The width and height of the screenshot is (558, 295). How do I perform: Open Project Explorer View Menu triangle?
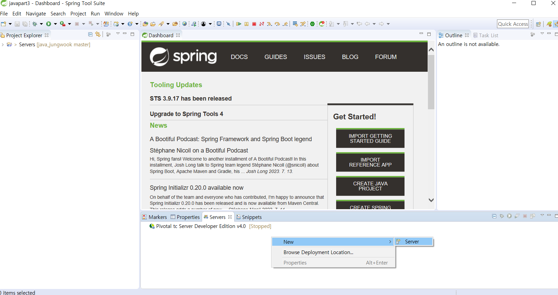[118, 34]
